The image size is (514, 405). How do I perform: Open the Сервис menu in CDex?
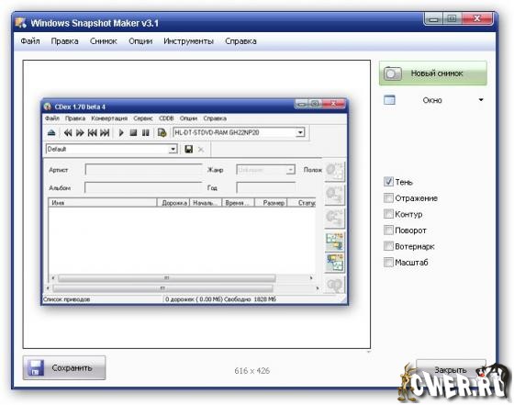tap(143, 118)
